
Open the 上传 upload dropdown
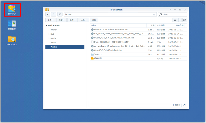tap(50, 20)
